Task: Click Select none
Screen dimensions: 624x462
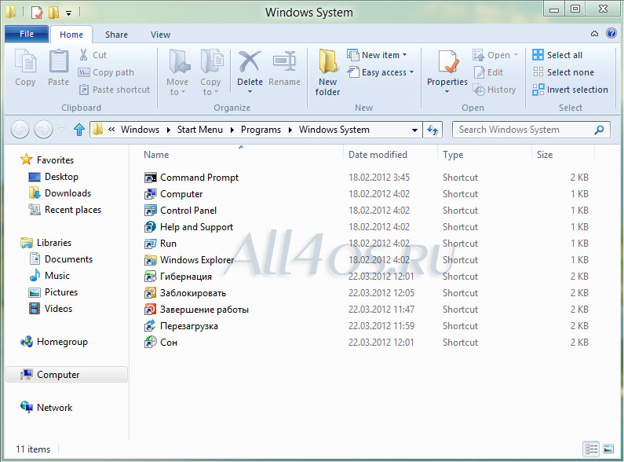Action: pos(564,72)
